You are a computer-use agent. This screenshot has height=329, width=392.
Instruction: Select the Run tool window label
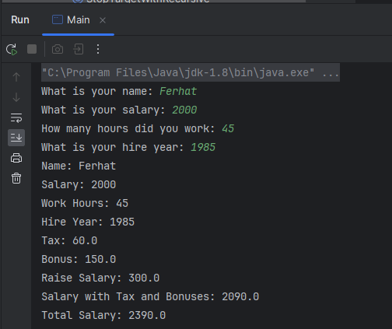[x=20, y=20]
